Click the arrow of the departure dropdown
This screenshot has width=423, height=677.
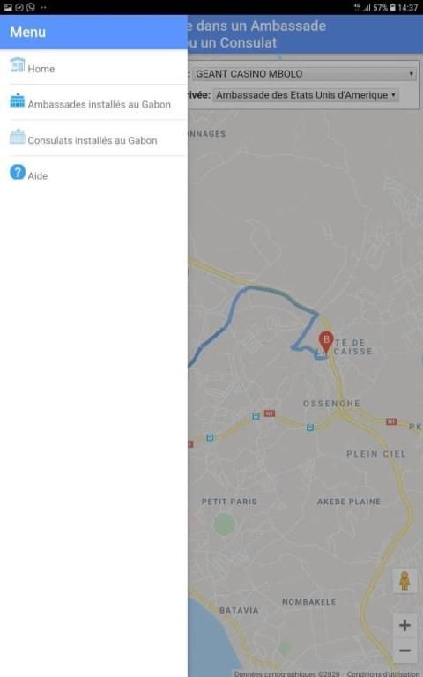tap(412, 74)
